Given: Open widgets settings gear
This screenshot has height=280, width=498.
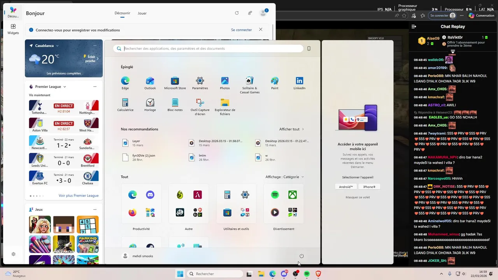Looking at the screenshot, I should (x=13, y=254).
